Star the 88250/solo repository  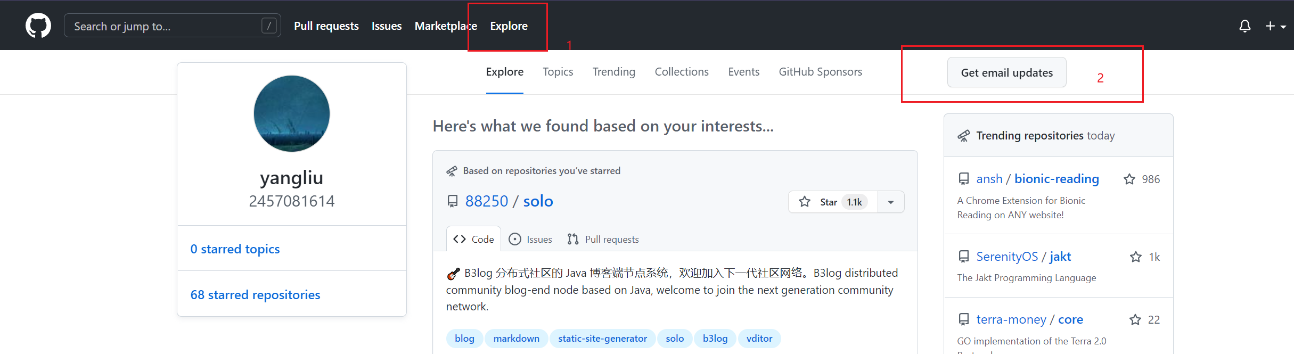[x=833, y=202]
